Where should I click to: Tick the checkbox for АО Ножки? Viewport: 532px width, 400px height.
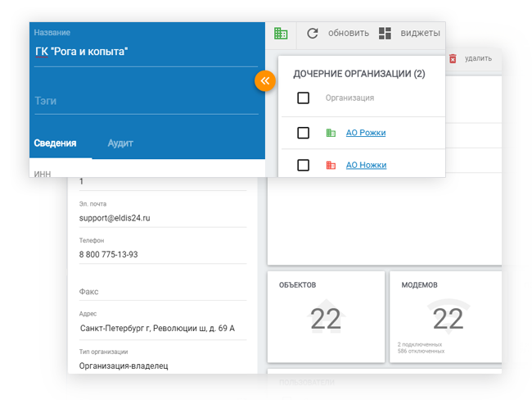click(303, 166)
